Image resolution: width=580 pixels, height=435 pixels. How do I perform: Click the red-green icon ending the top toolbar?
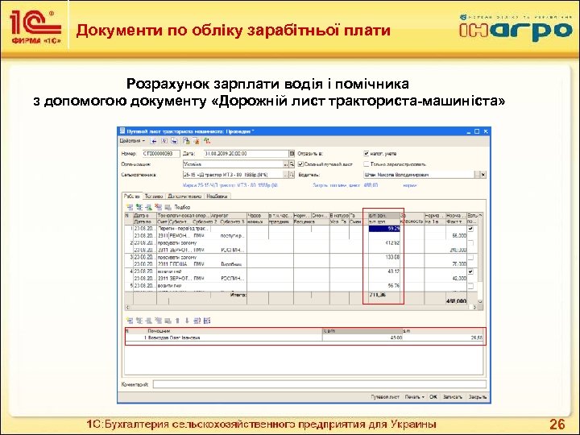pyautogui.click(x=207, y=141)
